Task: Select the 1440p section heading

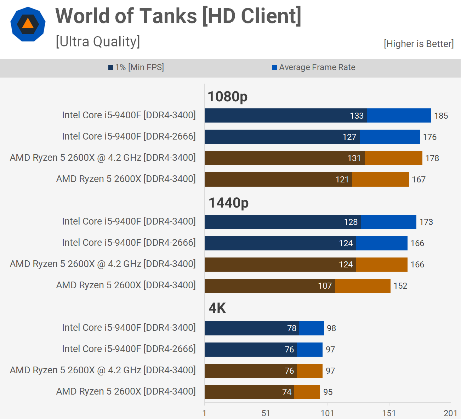Action: (x=228, y=203)
